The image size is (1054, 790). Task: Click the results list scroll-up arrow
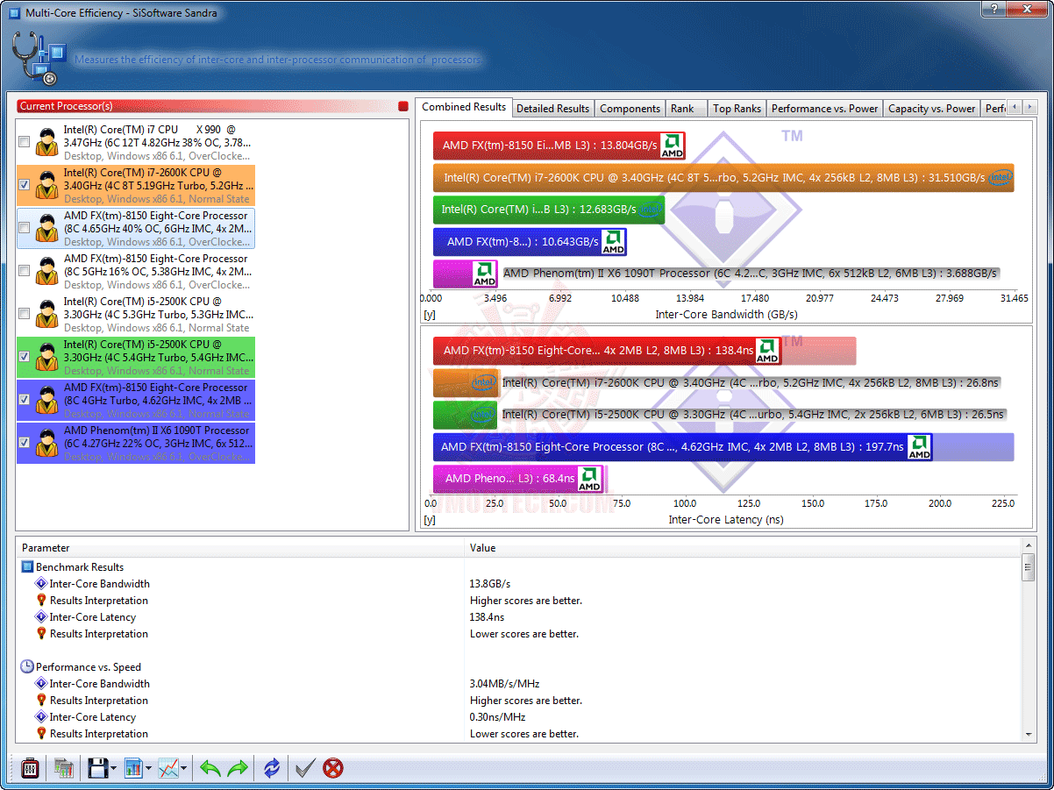(x=1029, y=545)
